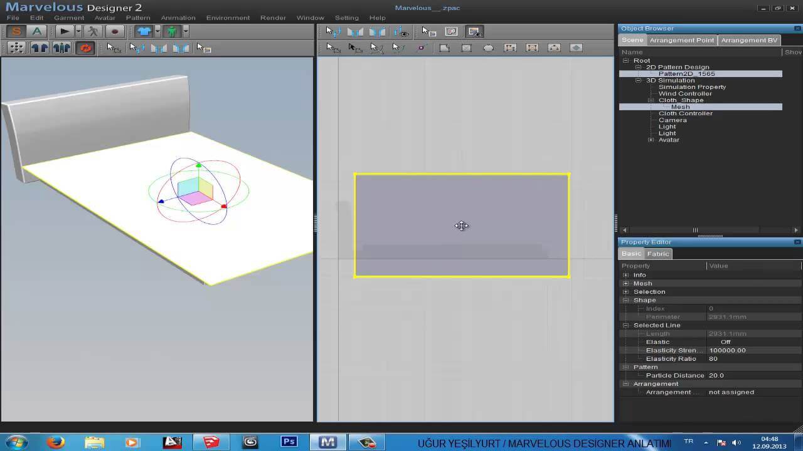Click the orange reset arrangement icon
The width and height of the screenshot is (803, 451).
coord(85,48)
